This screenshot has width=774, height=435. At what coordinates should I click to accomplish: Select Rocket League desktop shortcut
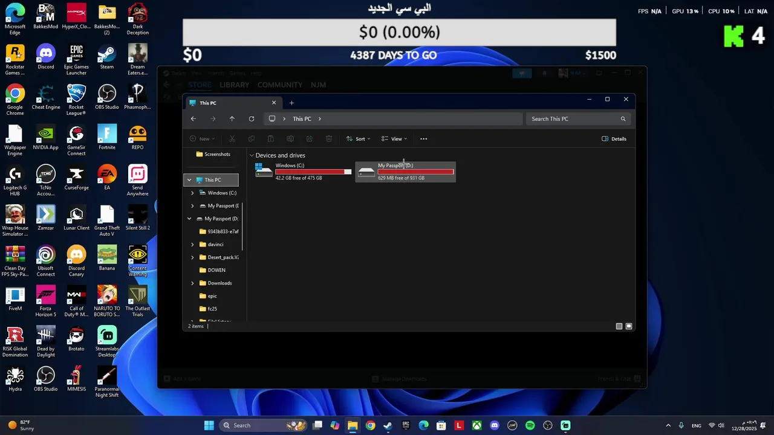tap(76, 100)
